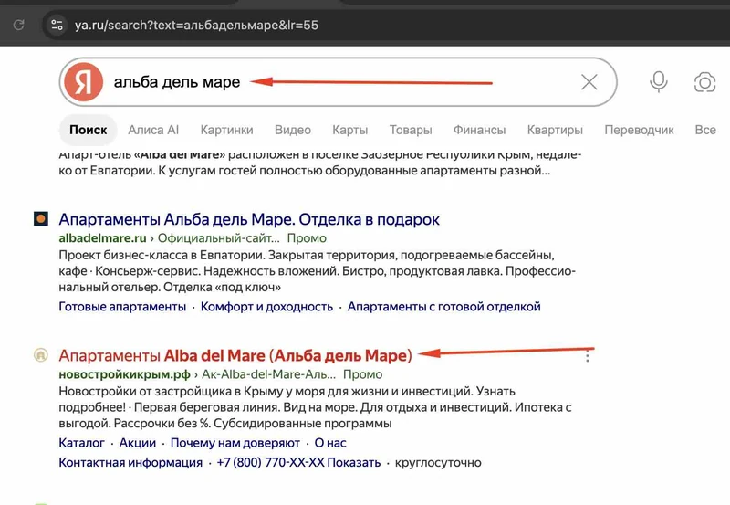Click Промо label of albadelmare.ru result

(307, 238)
